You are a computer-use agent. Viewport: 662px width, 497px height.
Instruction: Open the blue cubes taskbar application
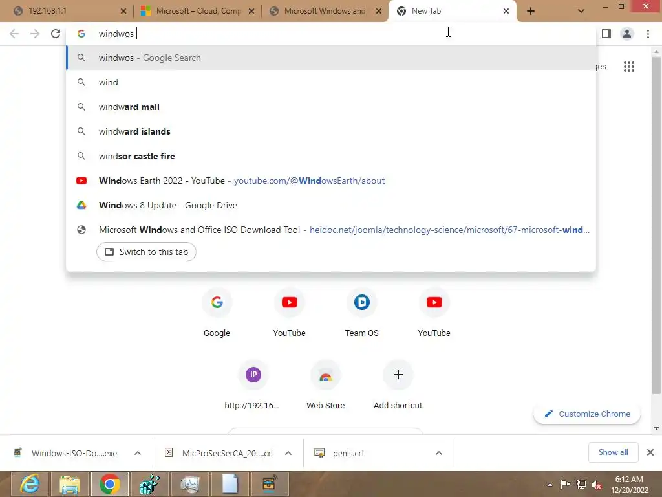click(x=149, y=484)
